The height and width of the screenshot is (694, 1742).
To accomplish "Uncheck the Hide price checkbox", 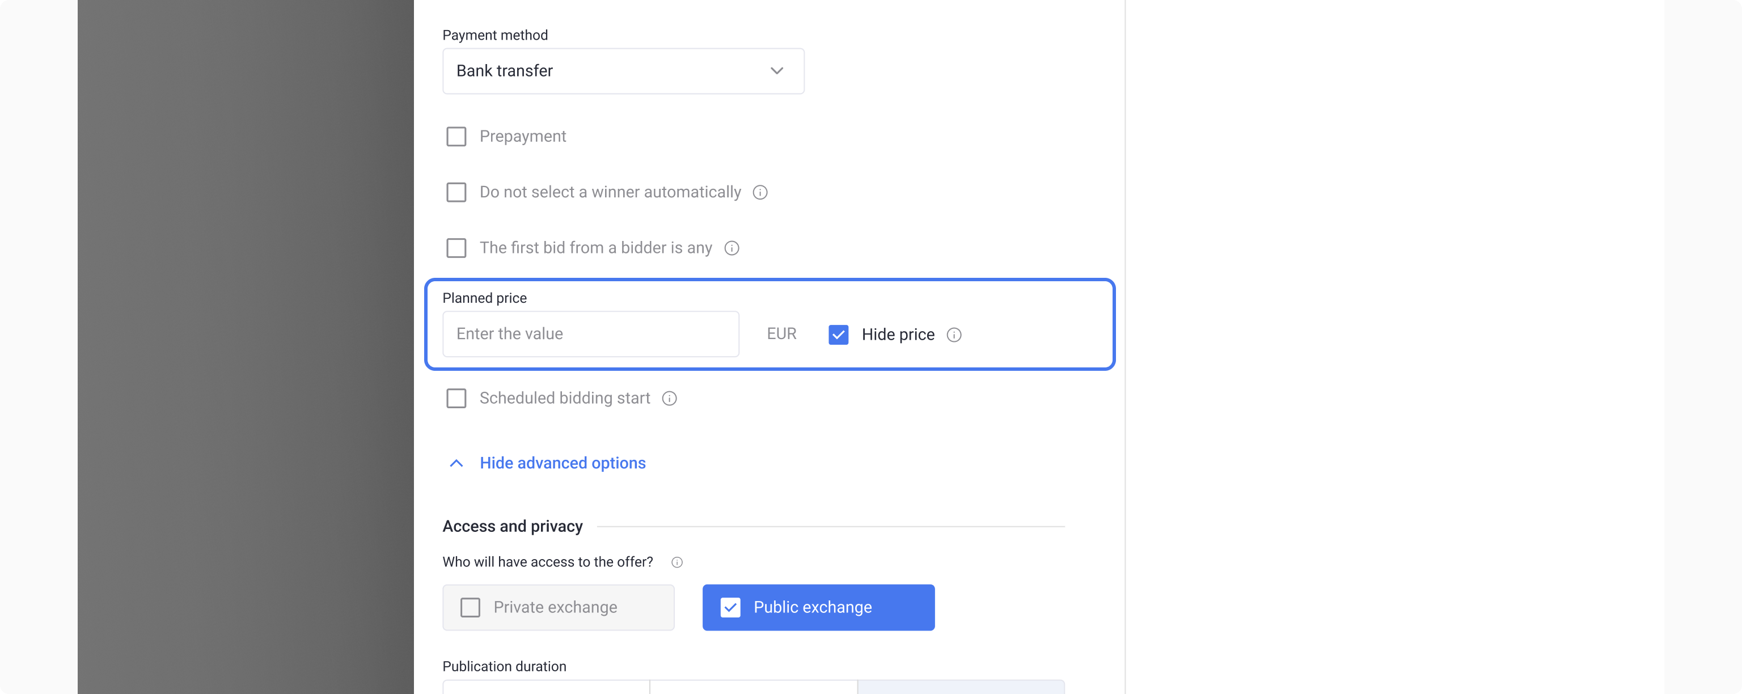I will point(839,335).
